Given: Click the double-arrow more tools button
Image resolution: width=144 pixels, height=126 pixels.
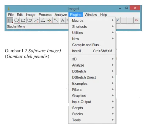Looking at the screenshot, I should click(x=137, y=20).
